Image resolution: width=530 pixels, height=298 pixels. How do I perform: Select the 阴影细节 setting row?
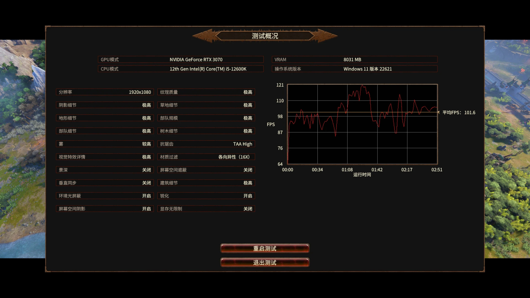coord(105,105)
